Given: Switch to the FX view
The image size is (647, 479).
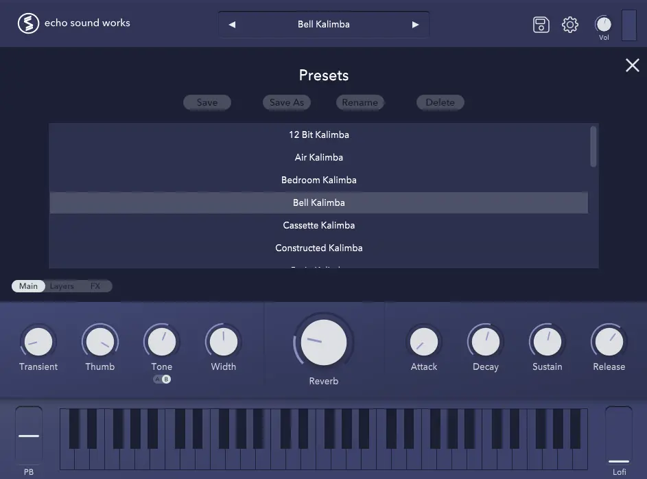Looking at the screenshot, I should tap(95, 286).
